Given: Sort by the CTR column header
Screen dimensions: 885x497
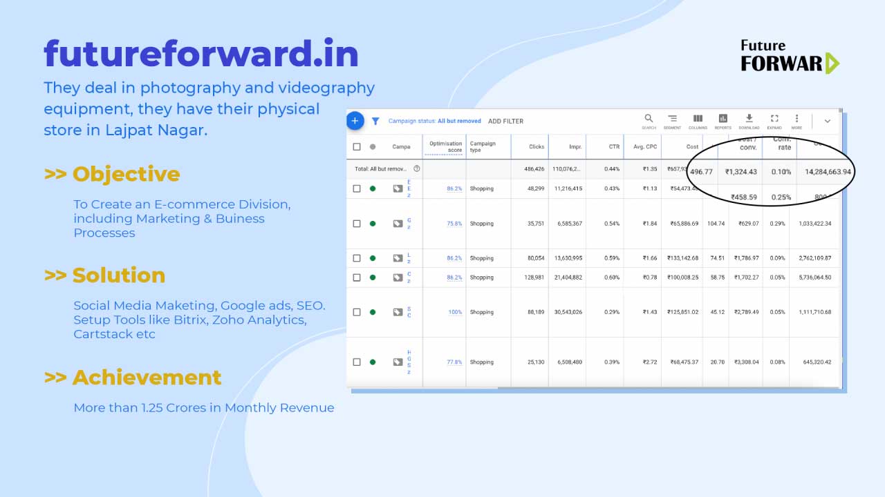Looking at the screenshot, I should click(x=614, y=146).
